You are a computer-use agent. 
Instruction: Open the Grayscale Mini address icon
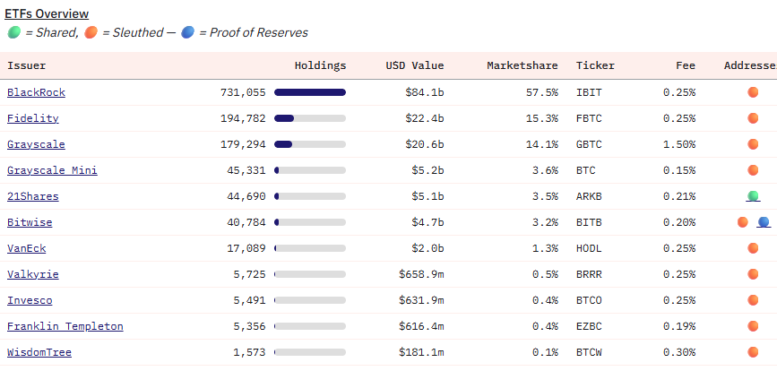tap(753, 170)
